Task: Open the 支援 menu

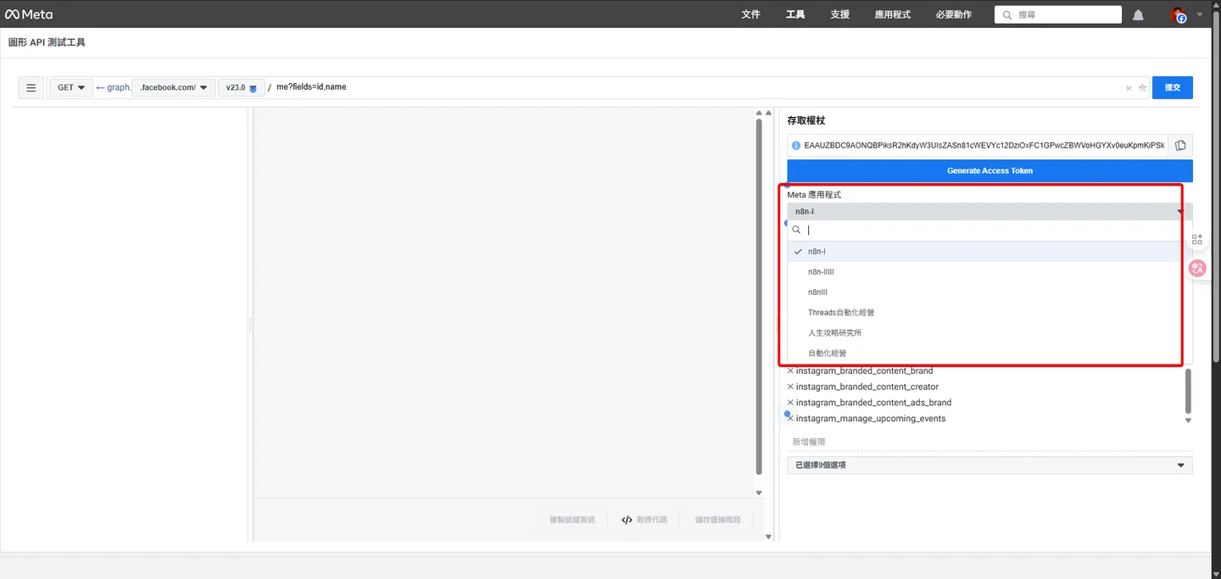Action: coord(839,14)
